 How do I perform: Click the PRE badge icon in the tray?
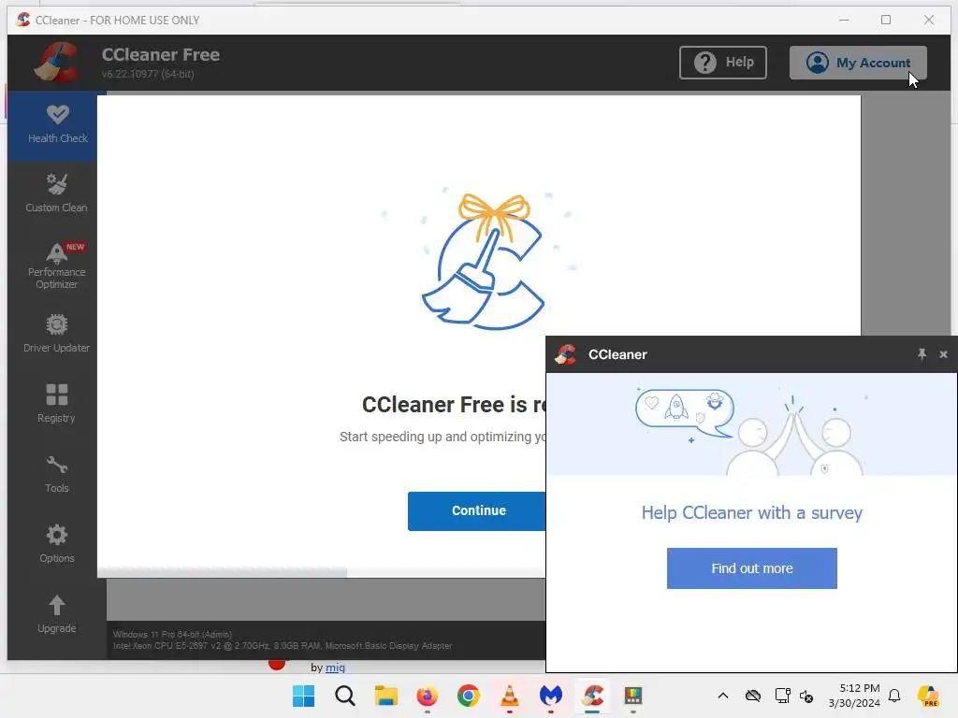click(x=928, y=696)
